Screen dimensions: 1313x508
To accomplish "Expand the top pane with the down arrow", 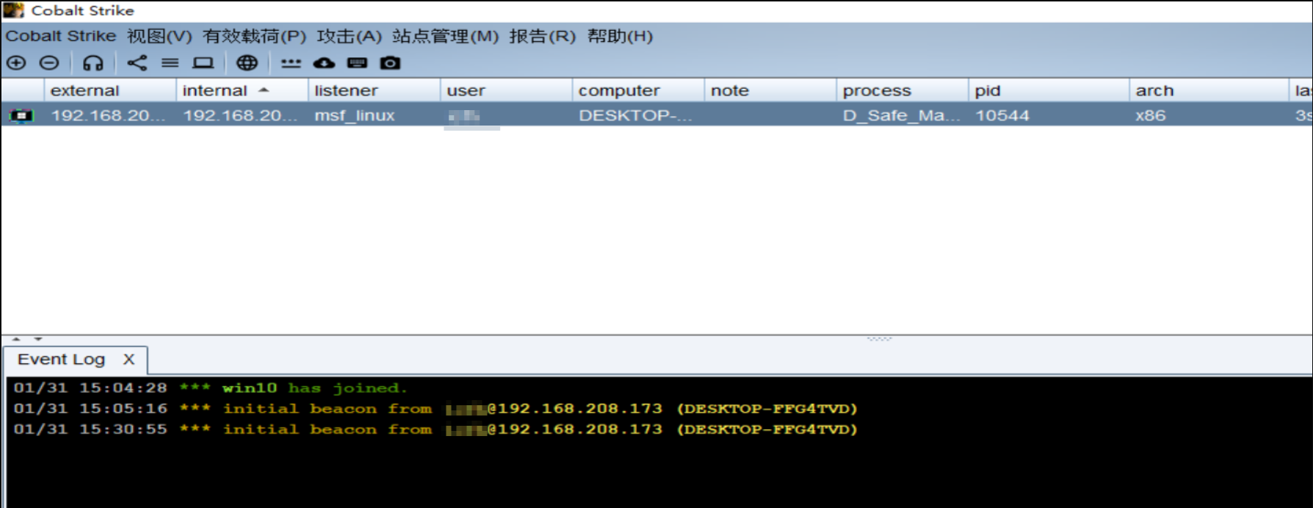I will 38,339.
